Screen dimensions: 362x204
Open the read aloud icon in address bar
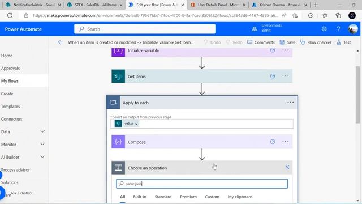pyautogui.click(x=284, y=15)
